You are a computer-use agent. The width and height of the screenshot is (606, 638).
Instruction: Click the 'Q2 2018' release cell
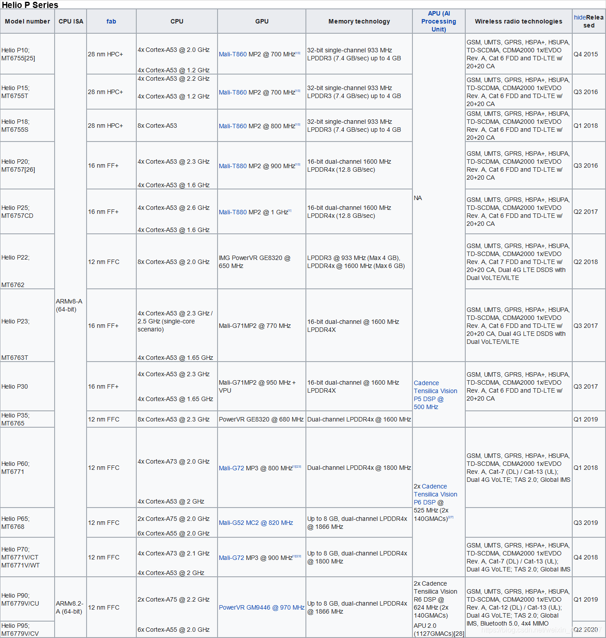(589, 262)
